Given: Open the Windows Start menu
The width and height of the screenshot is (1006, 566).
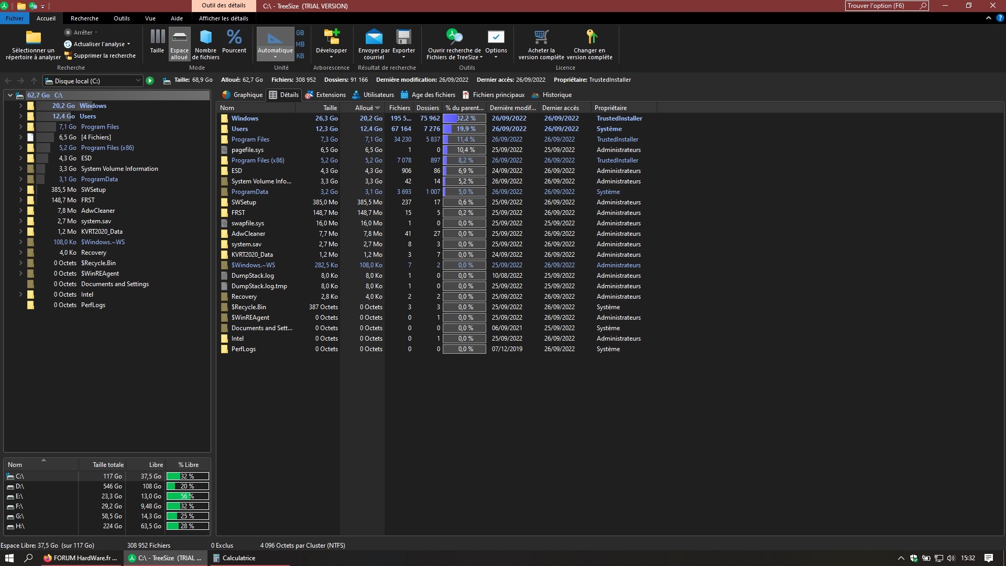Looking at the screenshot, I should [9, 558].
